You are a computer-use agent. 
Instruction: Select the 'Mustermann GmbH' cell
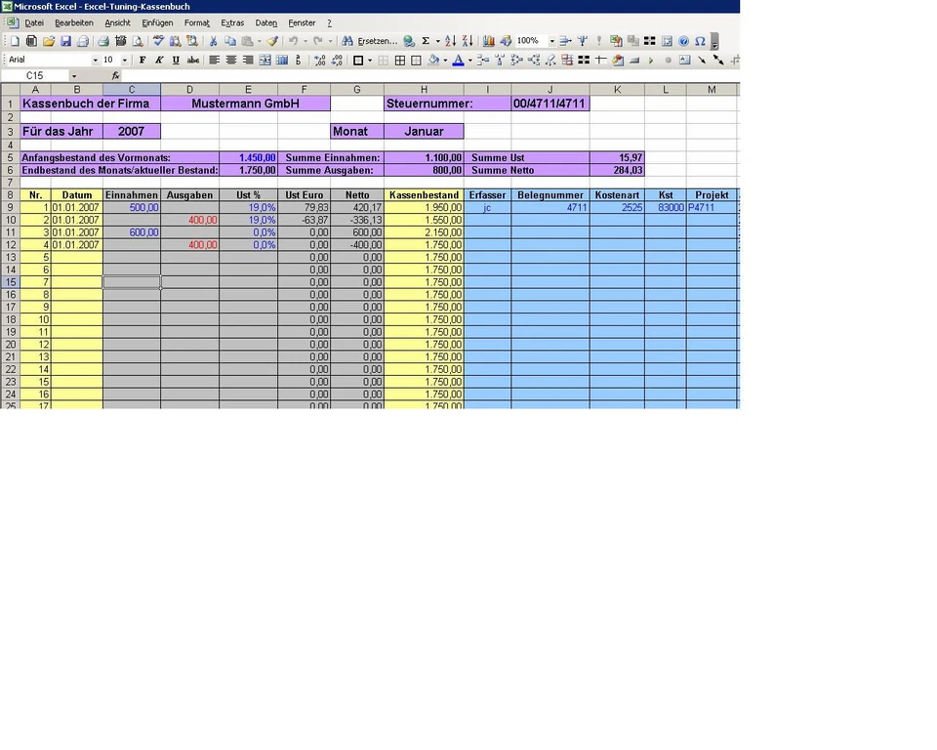coord(245,104)
